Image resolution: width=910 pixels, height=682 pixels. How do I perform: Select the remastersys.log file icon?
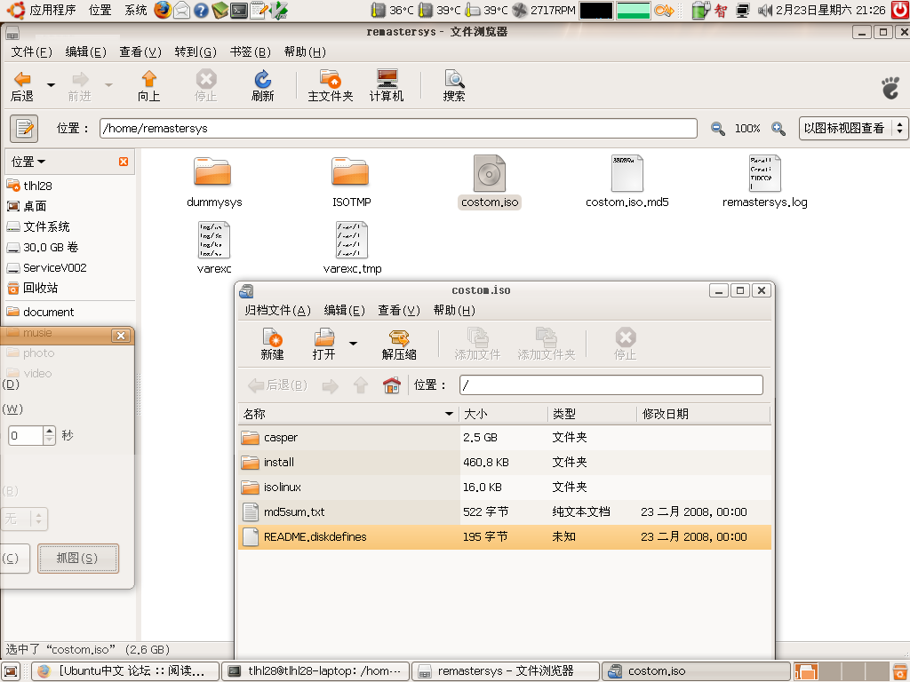pyautogui.click(x=765, y=173)
